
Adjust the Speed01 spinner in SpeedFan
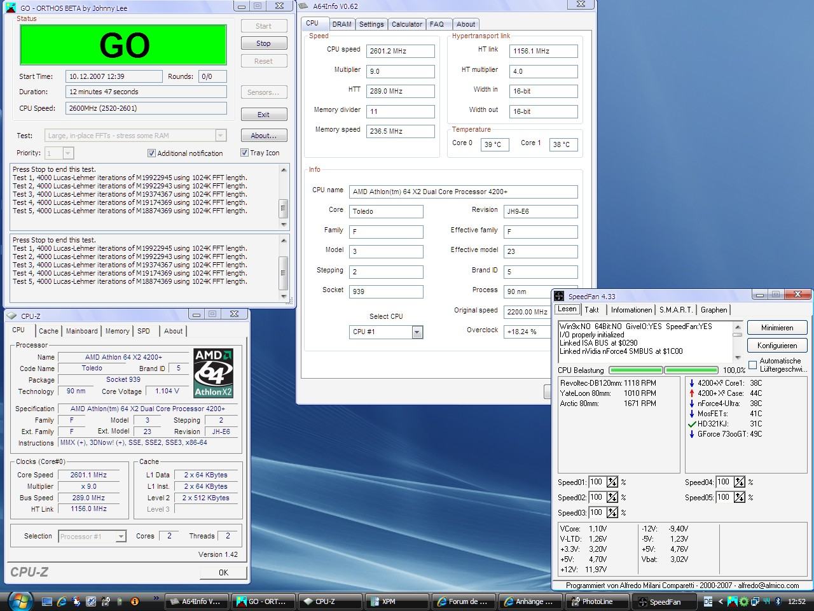point(612,482)
